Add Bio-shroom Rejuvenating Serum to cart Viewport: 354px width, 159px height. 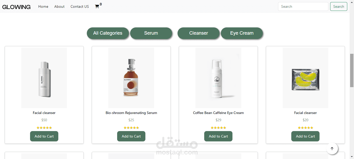[131, 136]
